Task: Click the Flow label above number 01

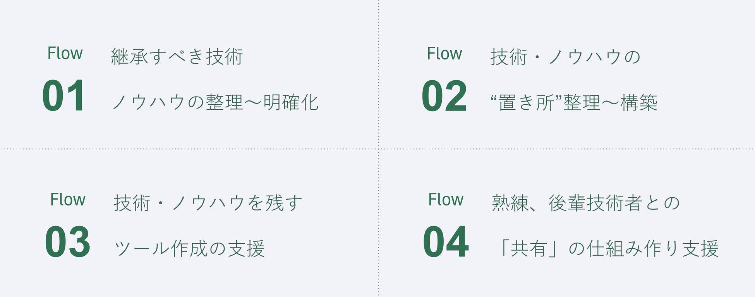Action: 65,53
